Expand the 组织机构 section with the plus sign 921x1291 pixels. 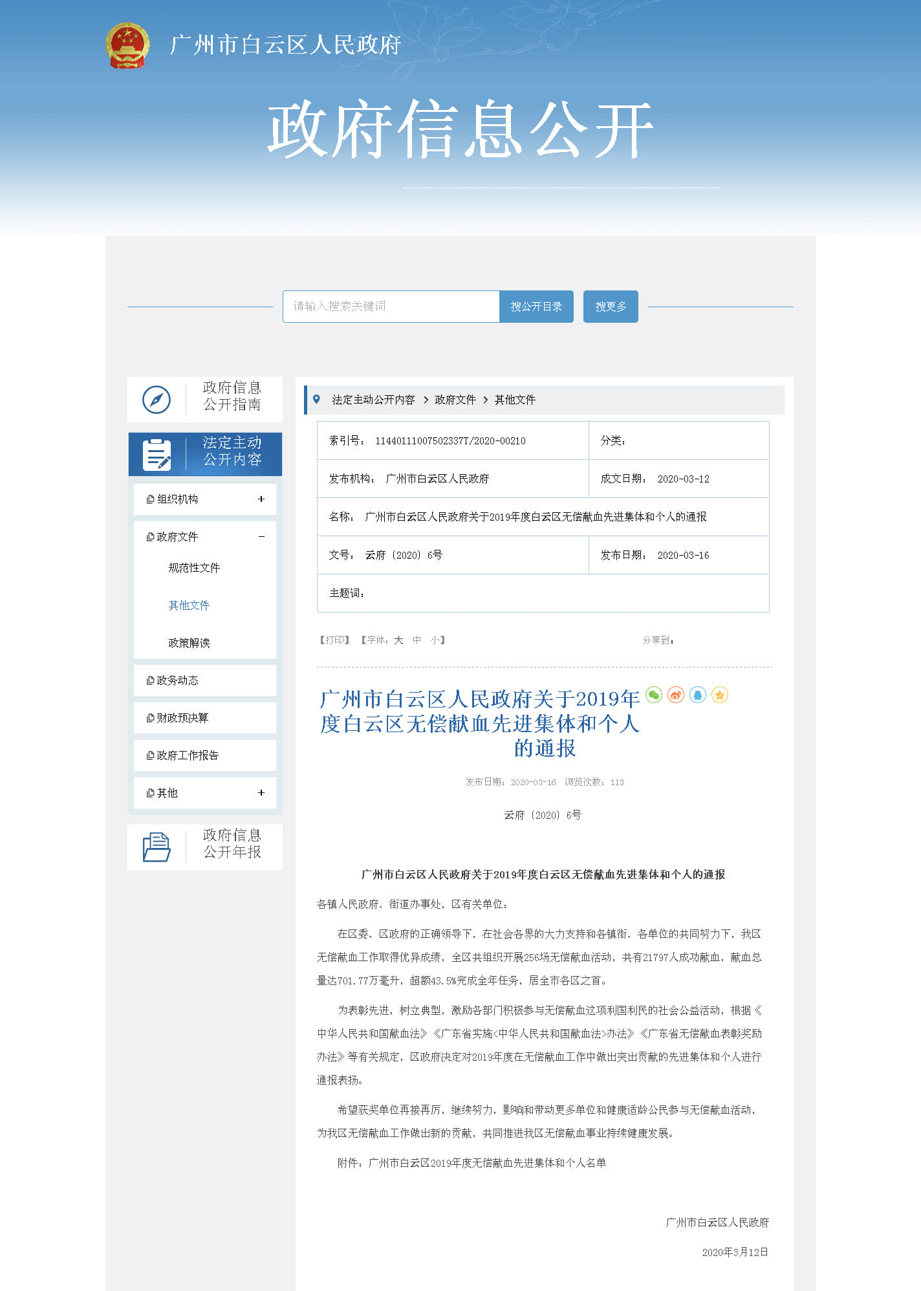[261, 499]
